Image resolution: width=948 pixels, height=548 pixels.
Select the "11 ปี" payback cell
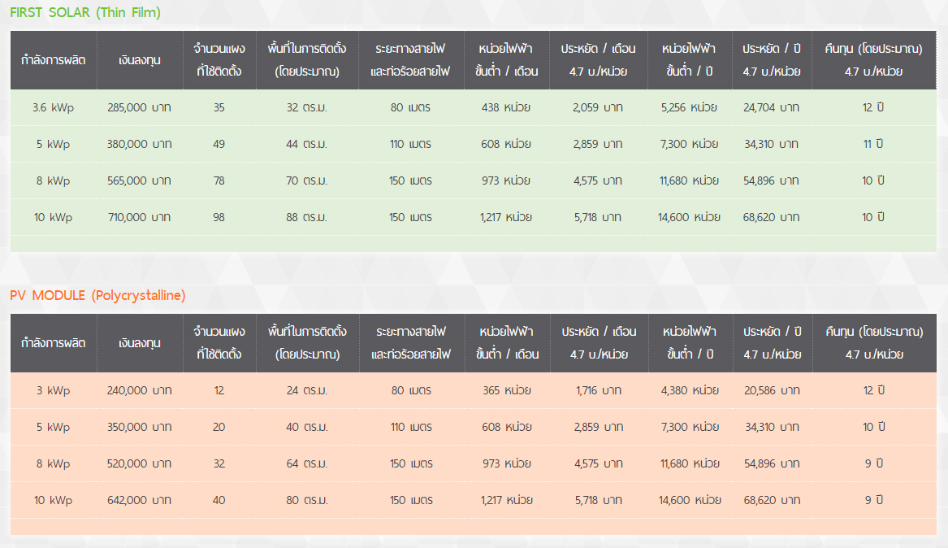coord(873,144)
